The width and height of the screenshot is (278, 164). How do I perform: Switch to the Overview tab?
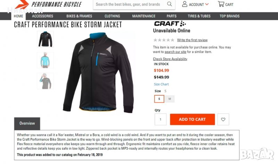point(27,123)
